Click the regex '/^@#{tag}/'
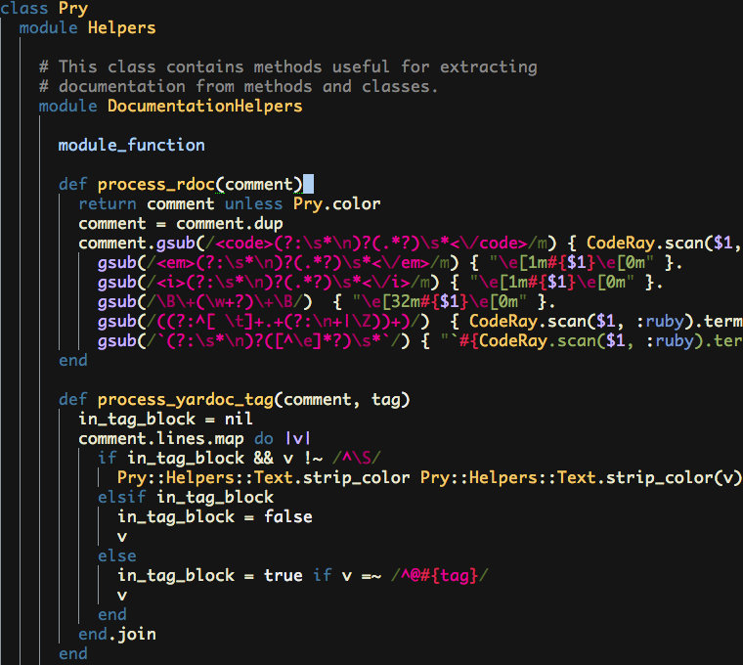The height and width of the screenshot is (665, 743). [x=439, y=576]
